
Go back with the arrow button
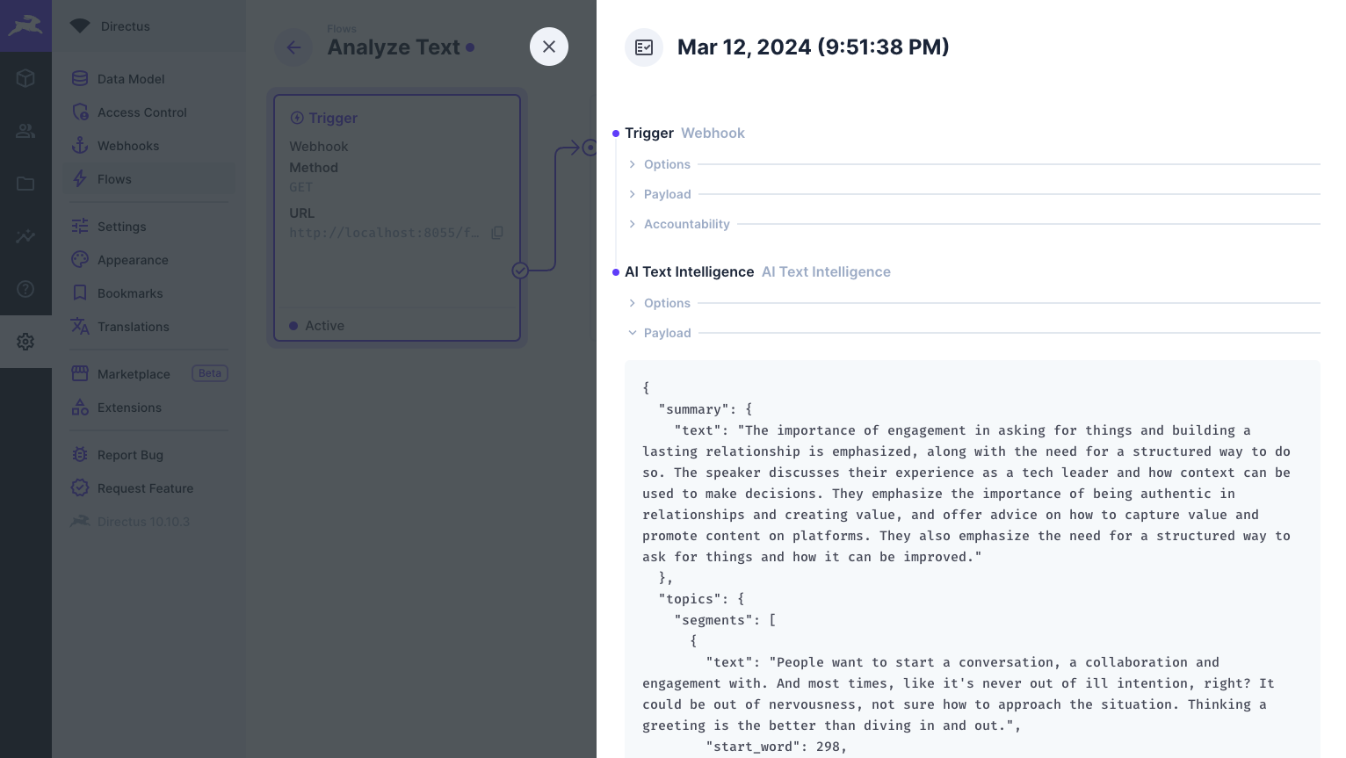(293, 47)
